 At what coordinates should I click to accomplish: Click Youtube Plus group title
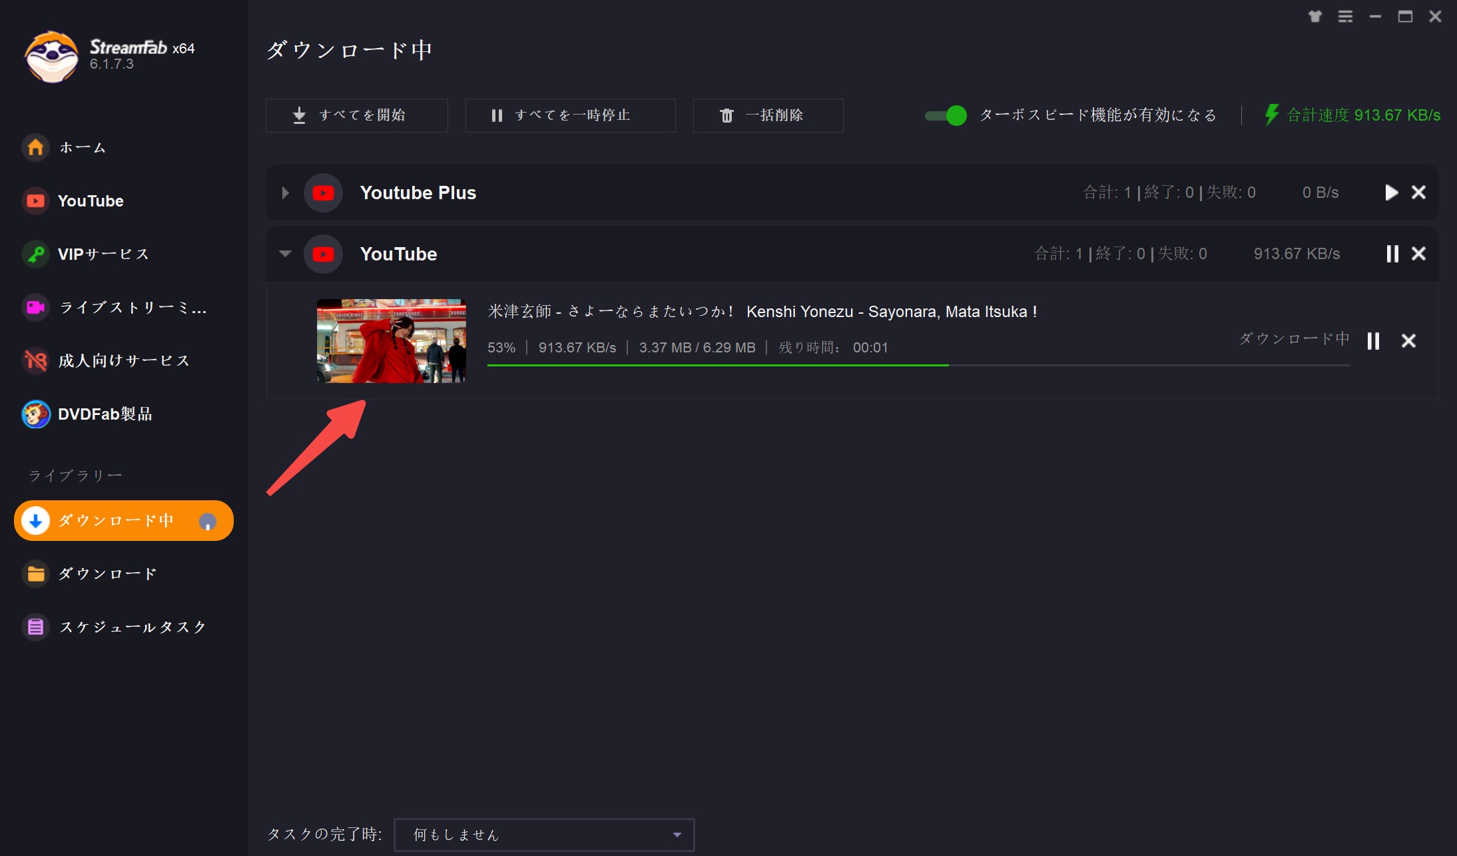coord(418,193)
